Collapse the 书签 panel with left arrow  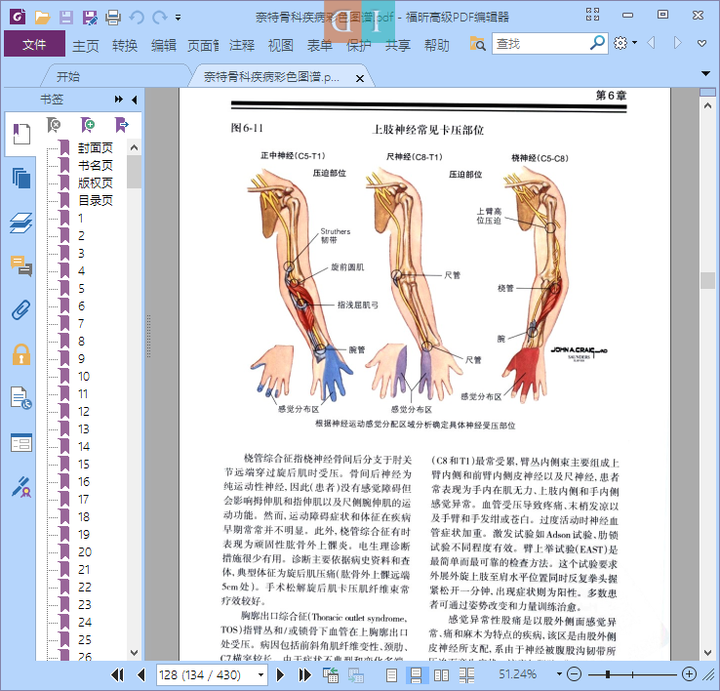(x=134, y=100)
